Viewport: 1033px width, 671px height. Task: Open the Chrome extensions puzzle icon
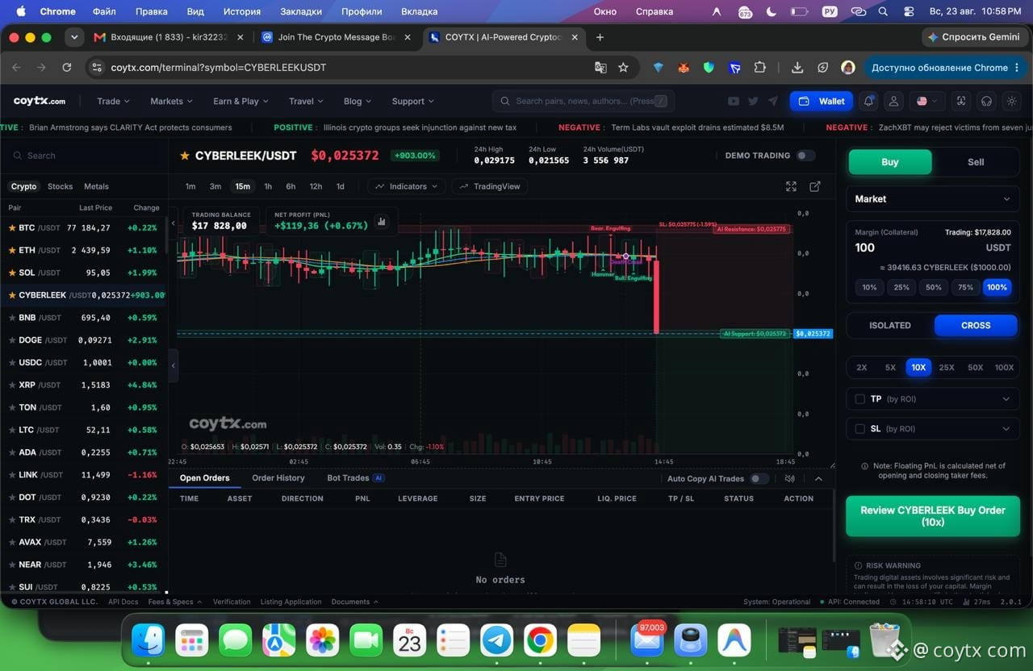[x=759, y=68]
